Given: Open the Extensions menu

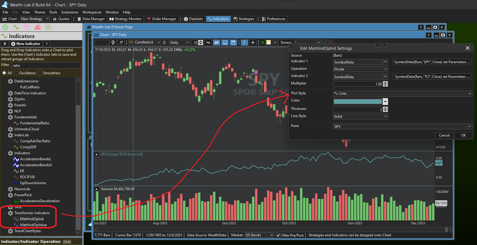Looking at the screenshot, I should pos(70,12).
